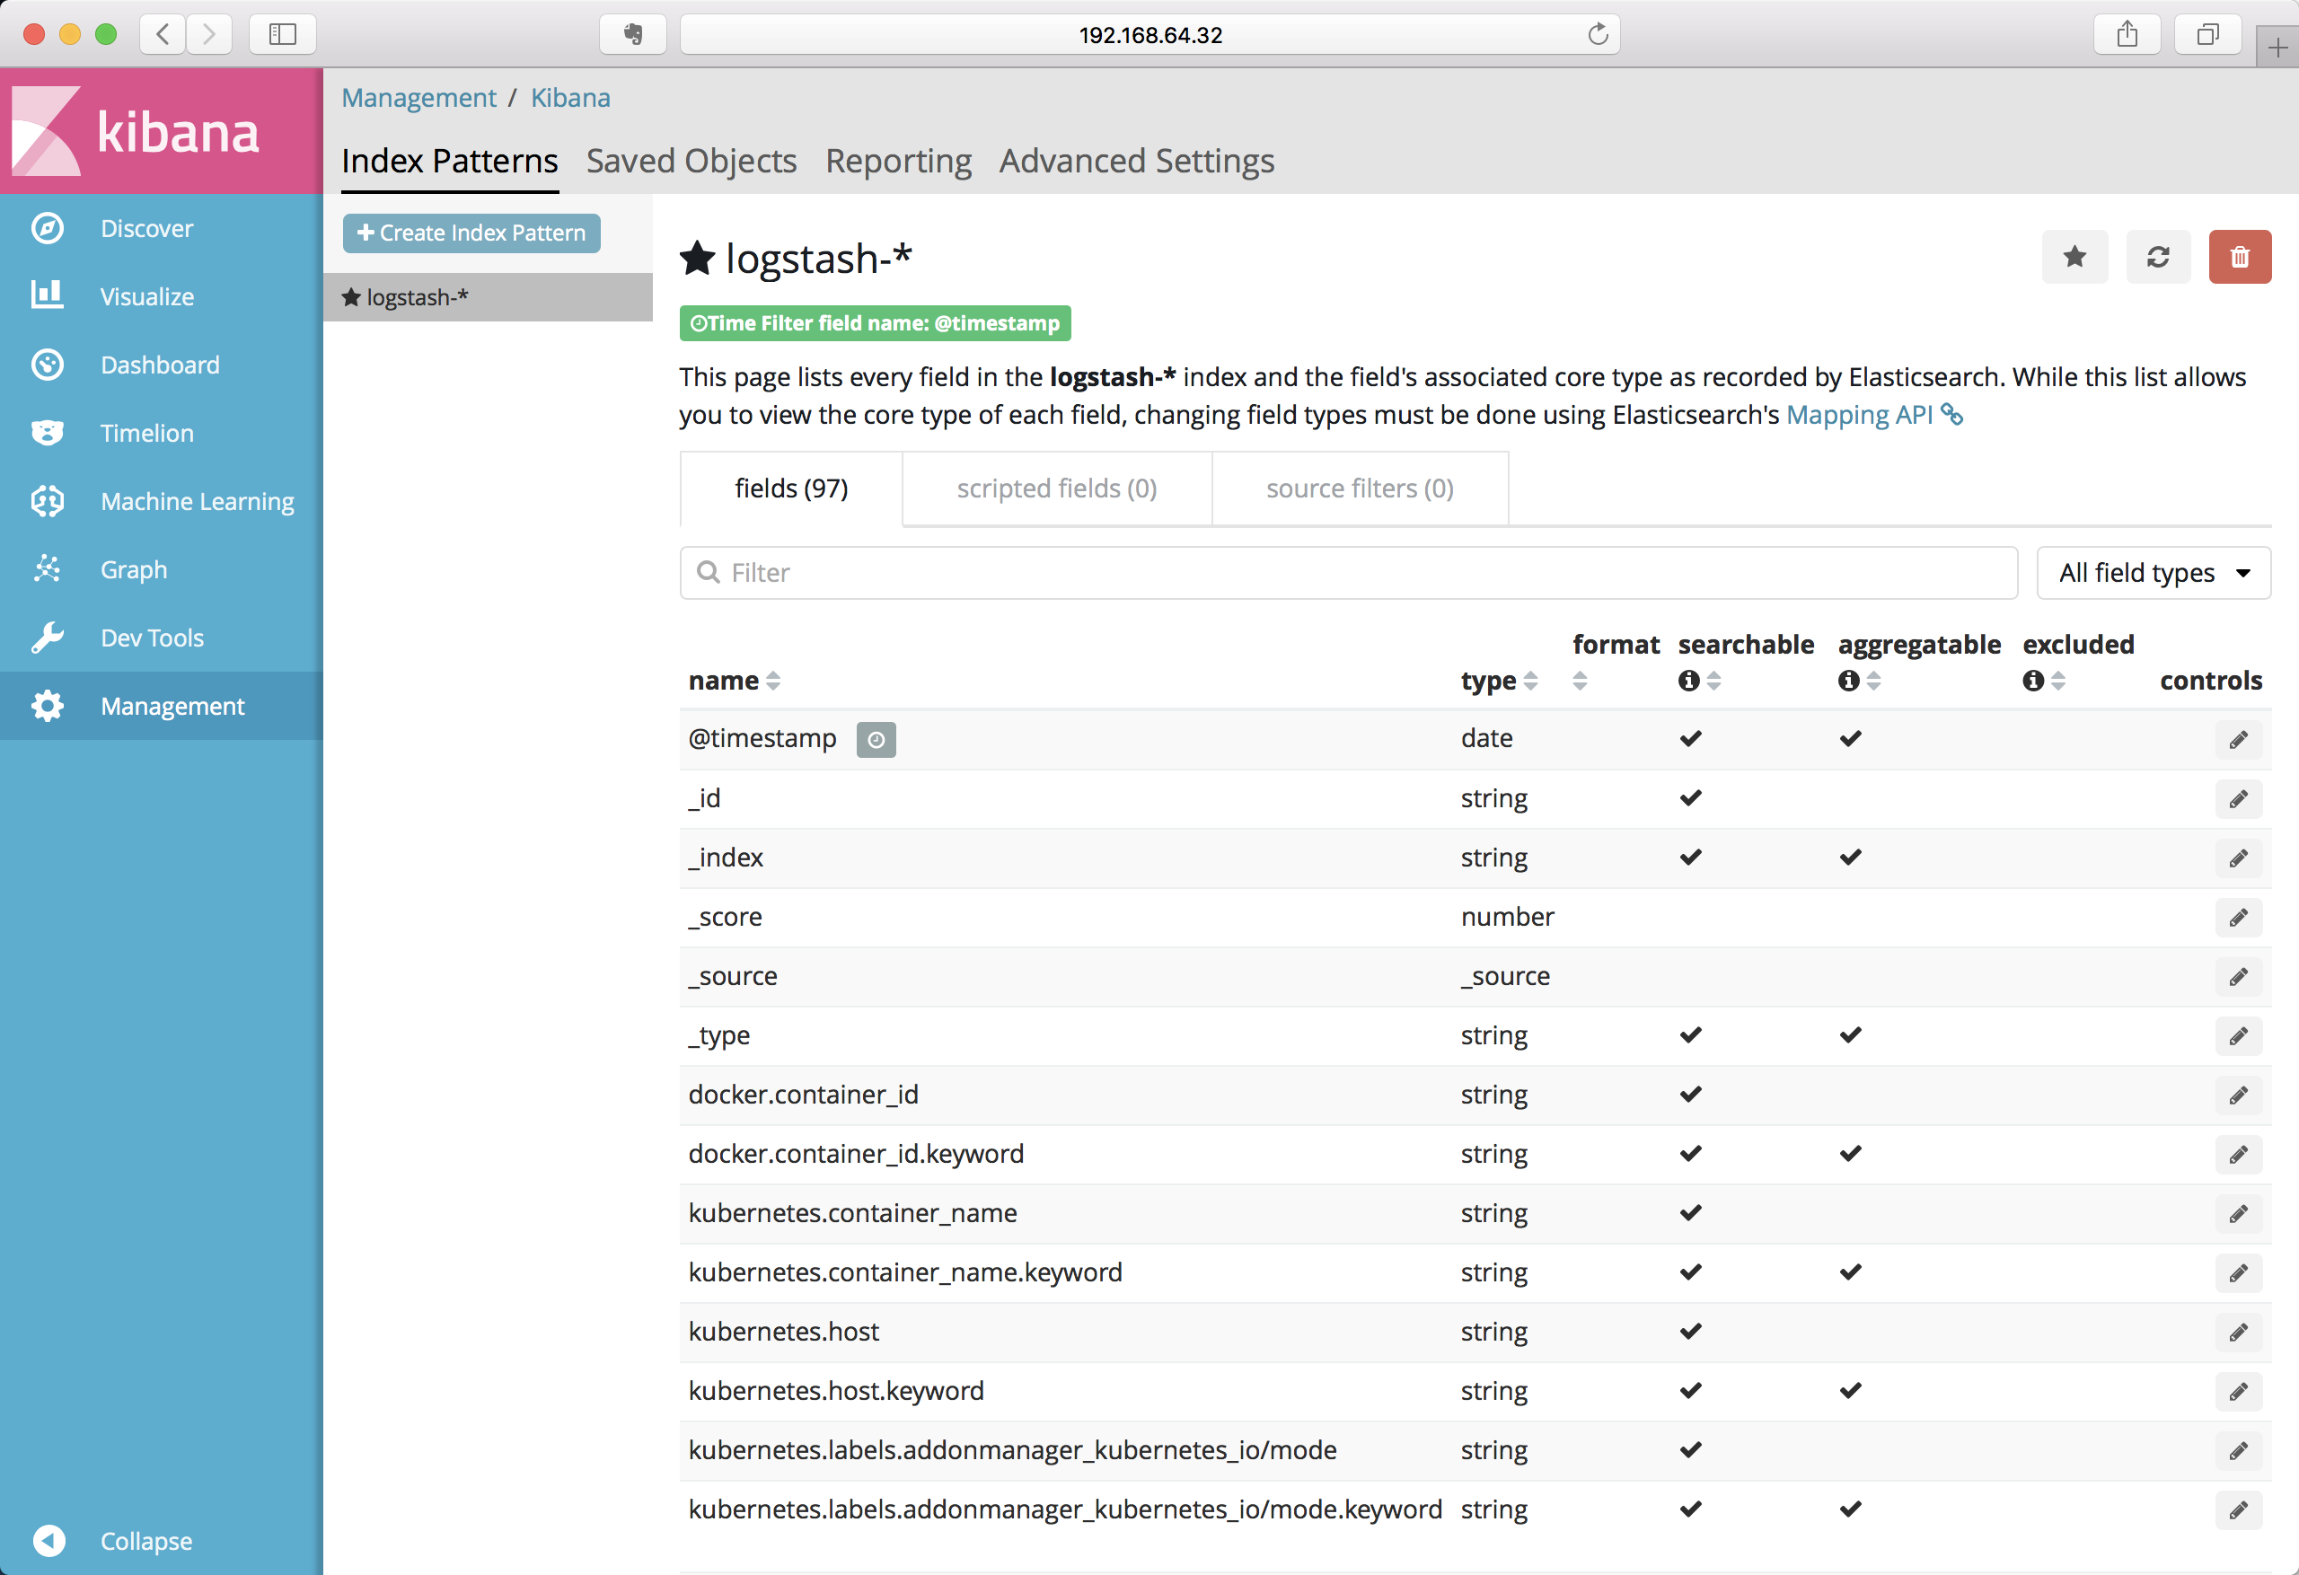Open a new Safari tab
This screenshot has height=1575, width=2299.
pos(2277,47)
